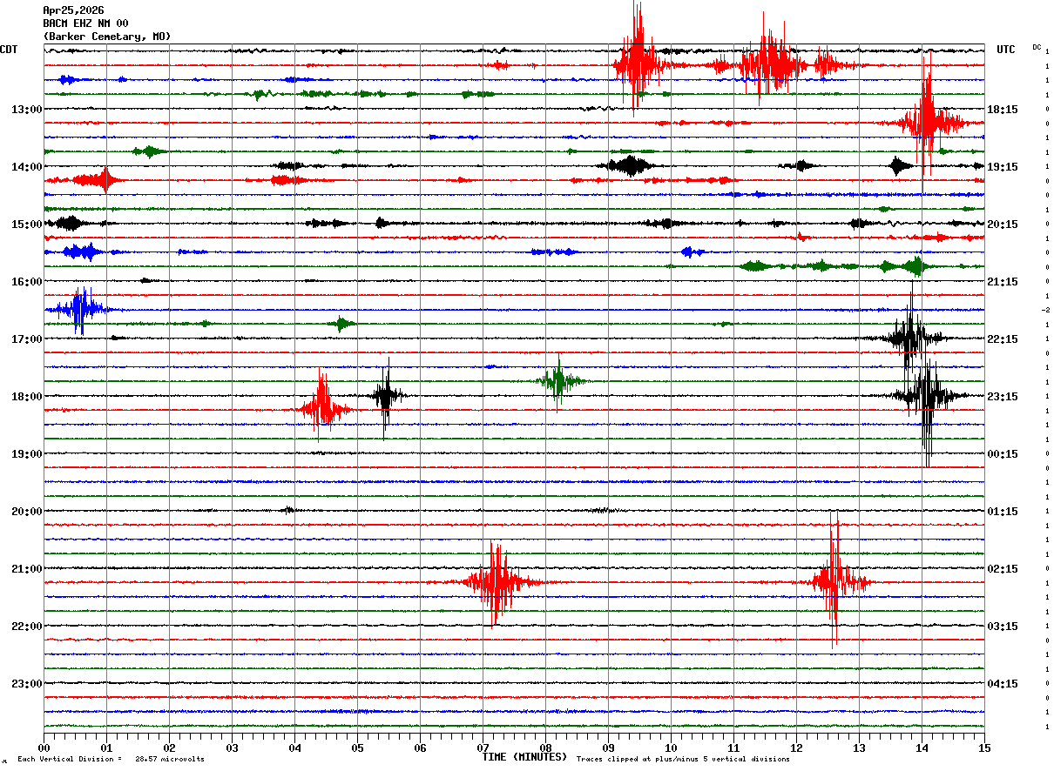This screenshot has width=1054, height=771.
Task: Click the DC column header
Action: pos(1037,47)
